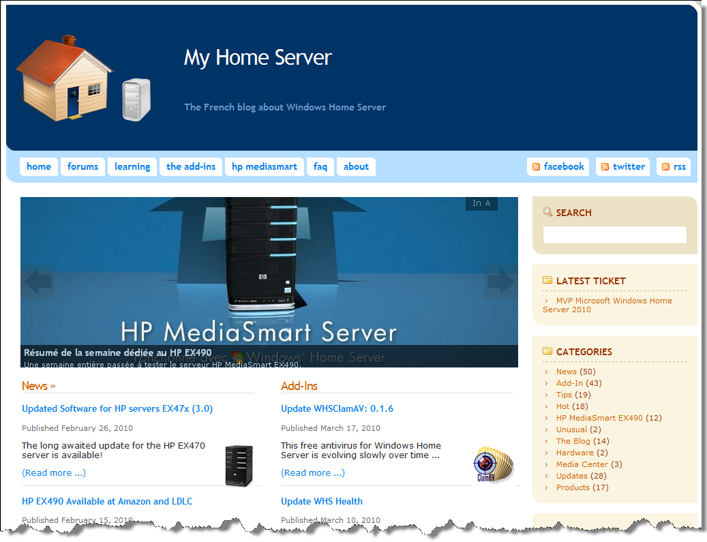
Task: Follow the twitter link
Action: [x=622, y=166]
